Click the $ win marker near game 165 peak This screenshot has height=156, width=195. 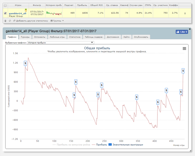[76, 82]
